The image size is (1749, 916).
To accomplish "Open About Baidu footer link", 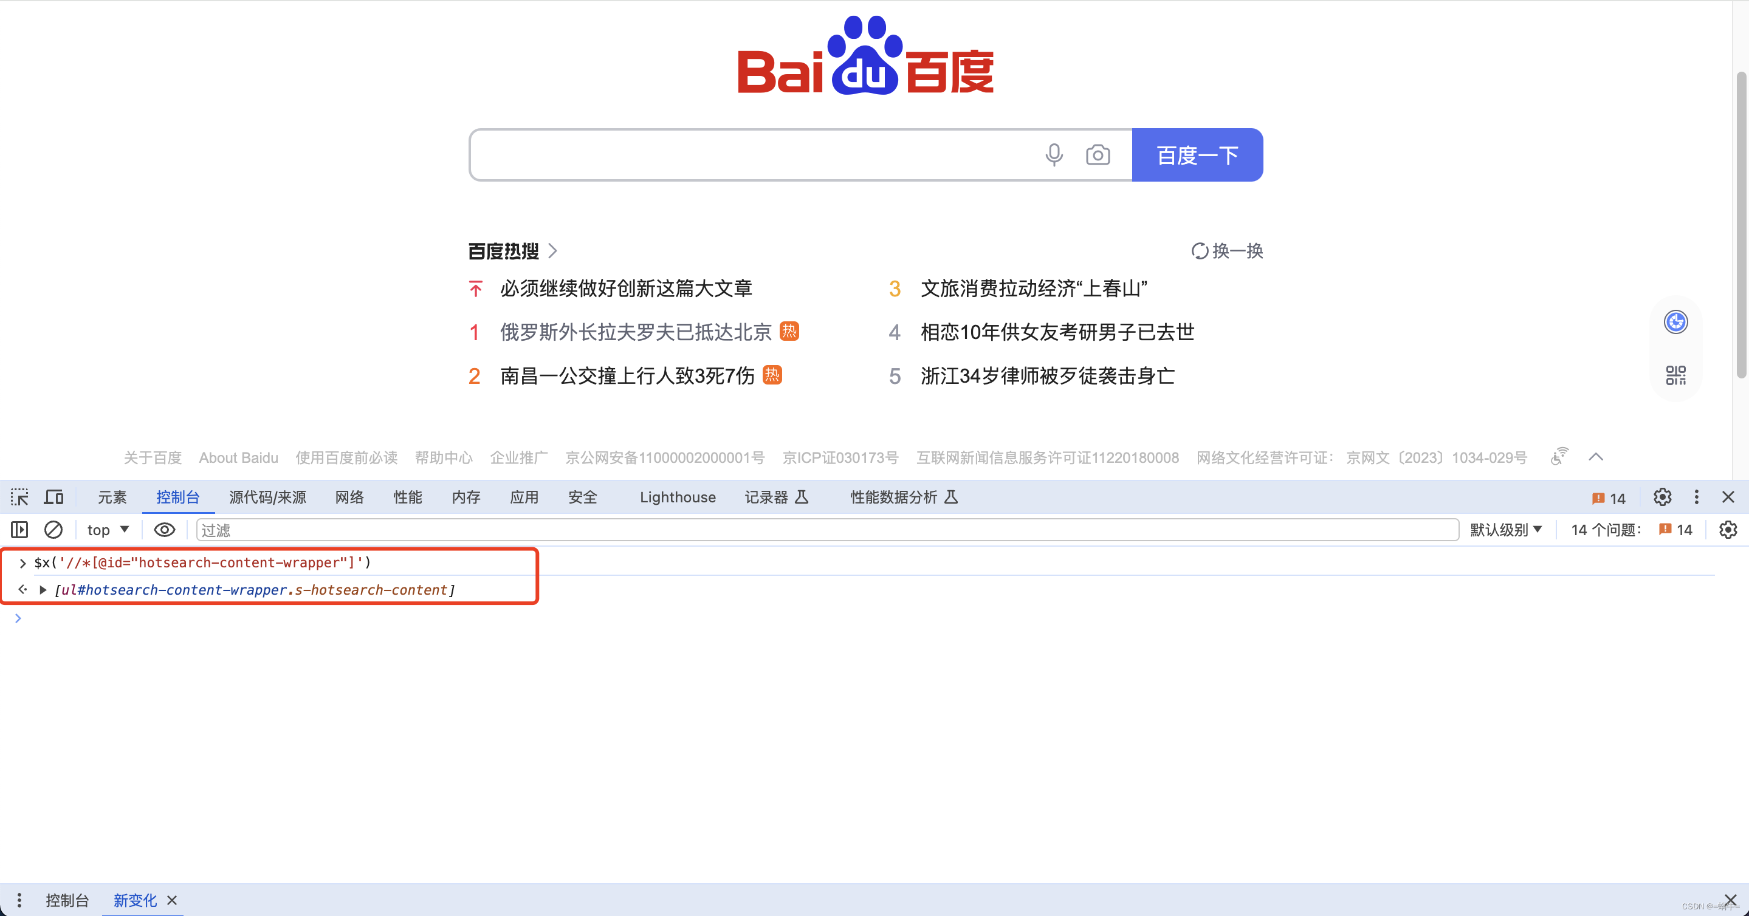I will pos(238,458).
